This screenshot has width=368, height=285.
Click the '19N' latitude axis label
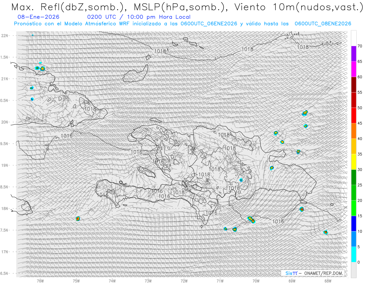pyautogui.click(x=4, y=165)
